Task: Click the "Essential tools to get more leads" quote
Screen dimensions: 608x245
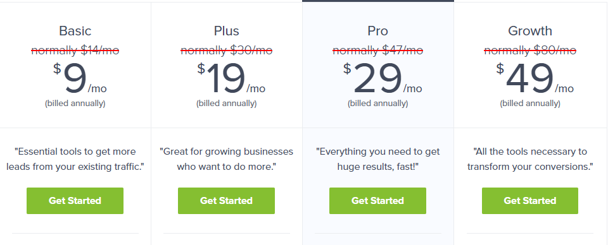Action: click(x=75, y=159)
